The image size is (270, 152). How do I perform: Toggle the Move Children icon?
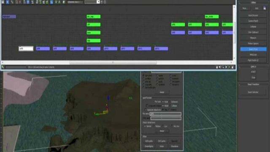coord(51,2)
